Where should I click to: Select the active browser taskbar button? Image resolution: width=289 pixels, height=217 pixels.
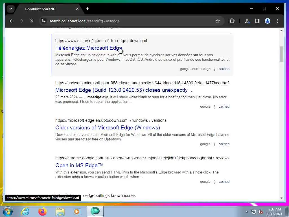click(x=95, y=211)
